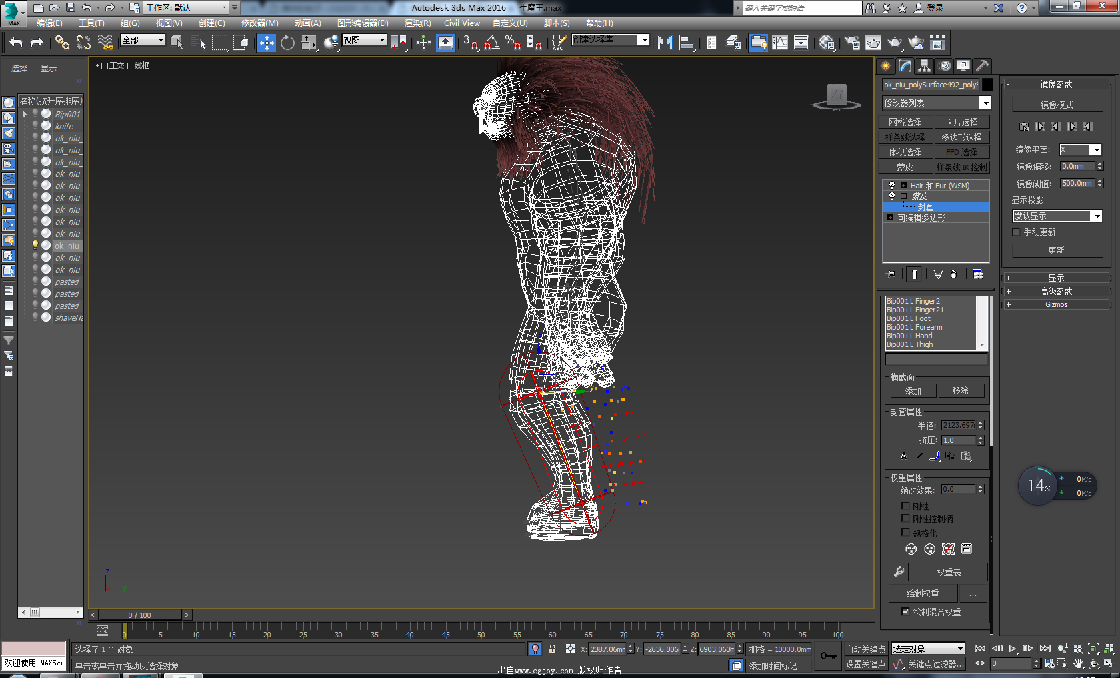The height and width of the screenshot is (678, 1120).
Task: Click the black object color swatch
Action: click(987, 85)
